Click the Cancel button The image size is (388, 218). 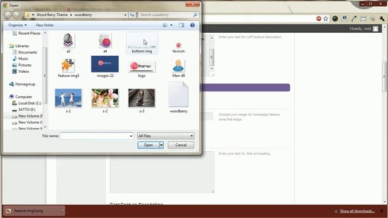coord(181,145)
